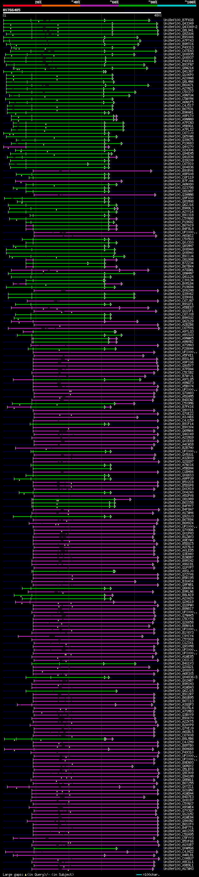Image resolution: width=199 pixels, height=877 pixels.
Task: Select label UniRef100_Q41834
Action: pos(178,157)
